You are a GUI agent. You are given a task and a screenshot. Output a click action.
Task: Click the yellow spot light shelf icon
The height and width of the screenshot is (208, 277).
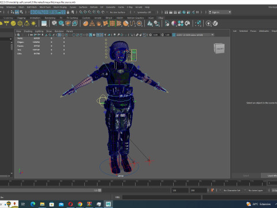click(6, 24)
